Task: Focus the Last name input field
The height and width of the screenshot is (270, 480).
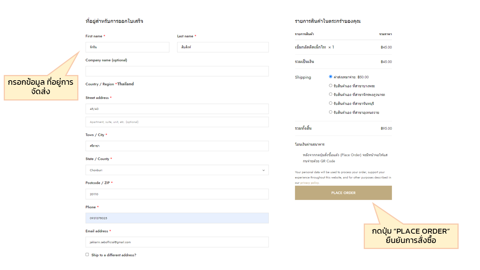Action: [223, 47]
